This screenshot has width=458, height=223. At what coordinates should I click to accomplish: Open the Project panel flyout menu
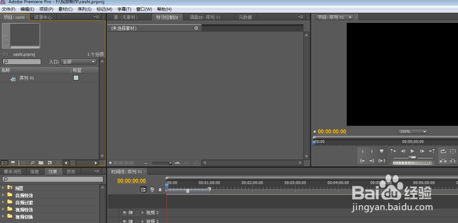coord(96,17)
